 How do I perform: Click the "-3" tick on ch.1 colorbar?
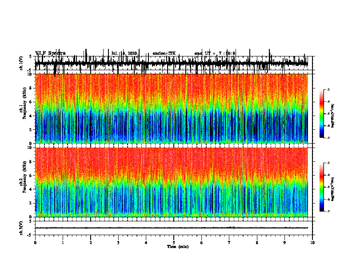tap(328, 89)
